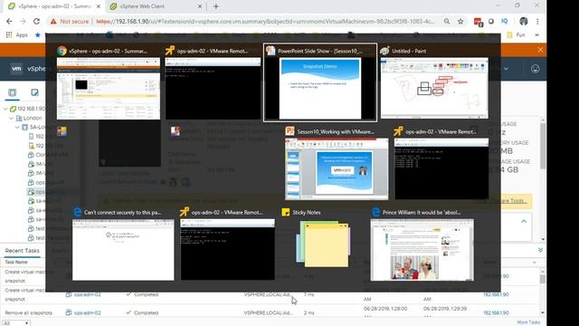The width and height of the screenshot is (579, 326).
Task: Click the address bar URL field
Action: 265,22
